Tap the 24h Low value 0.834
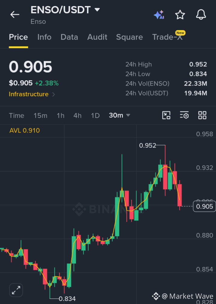 coord(198,74)
